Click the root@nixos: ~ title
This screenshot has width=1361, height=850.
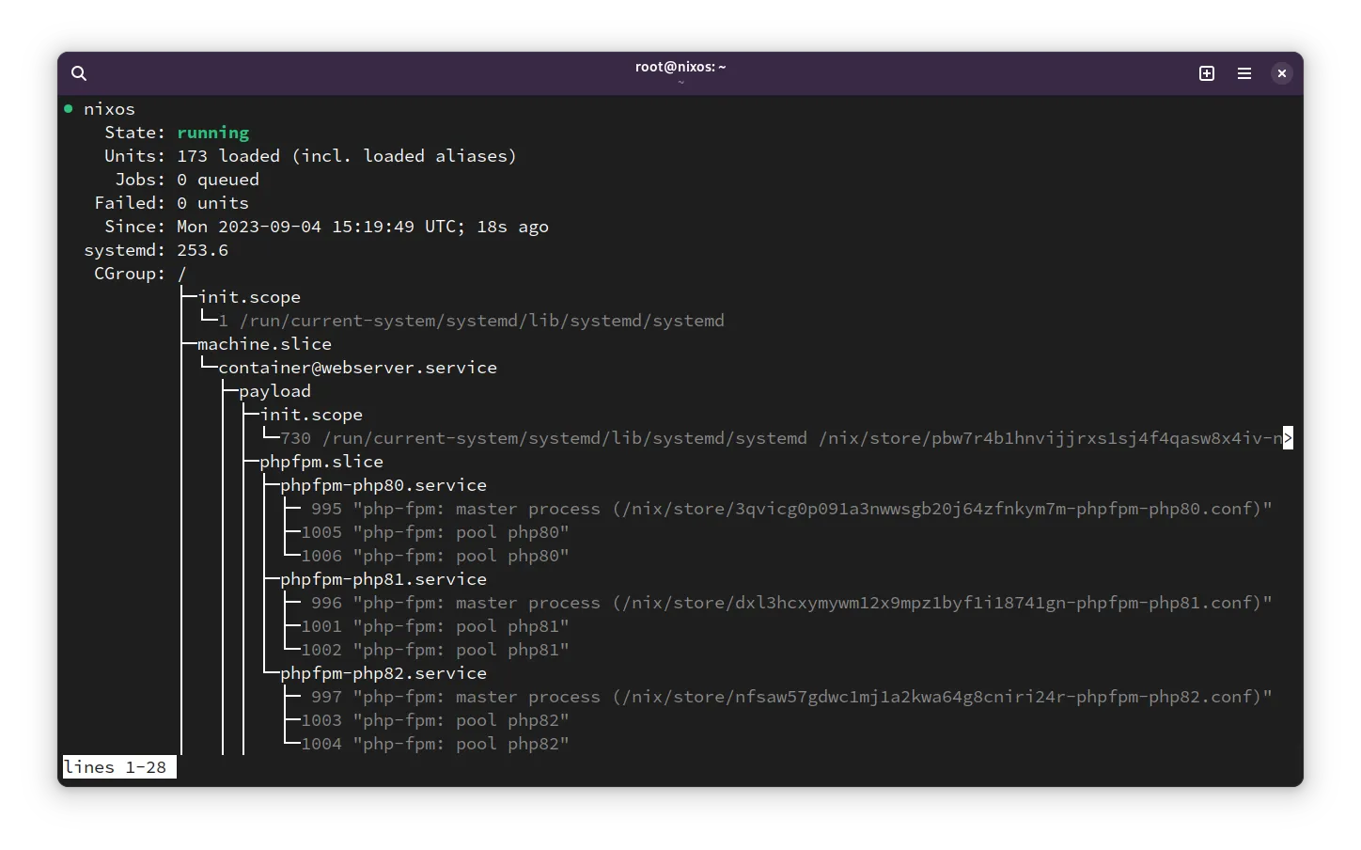[680, 67]
